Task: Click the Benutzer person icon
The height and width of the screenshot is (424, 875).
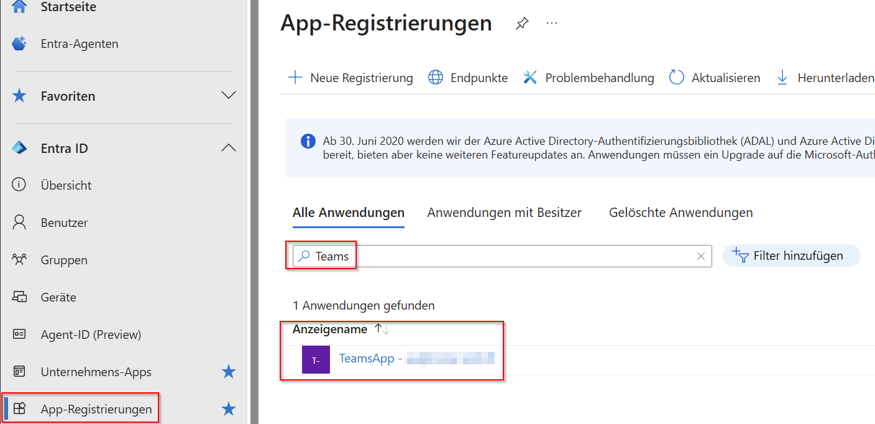Action: click(19, 222)
